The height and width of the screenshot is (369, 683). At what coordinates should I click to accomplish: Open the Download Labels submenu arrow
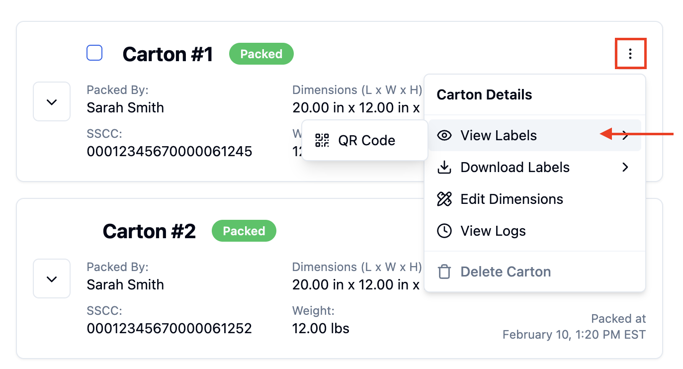(x=625, y=167)
